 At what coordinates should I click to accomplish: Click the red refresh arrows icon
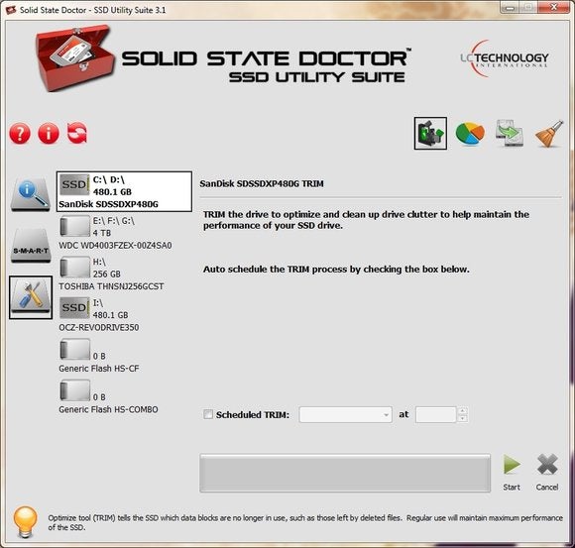click(77, 133)
